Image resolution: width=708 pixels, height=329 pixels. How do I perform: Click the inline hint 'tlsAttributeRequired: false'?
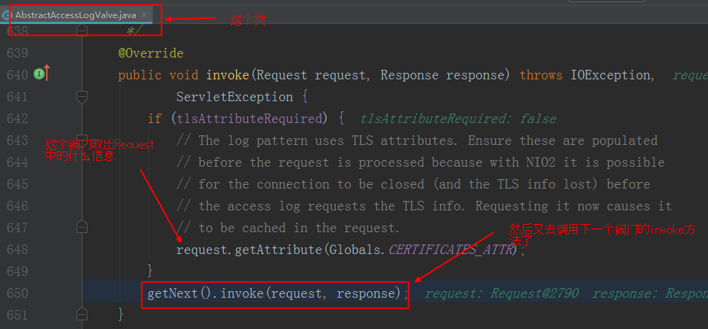coord(459,119)
